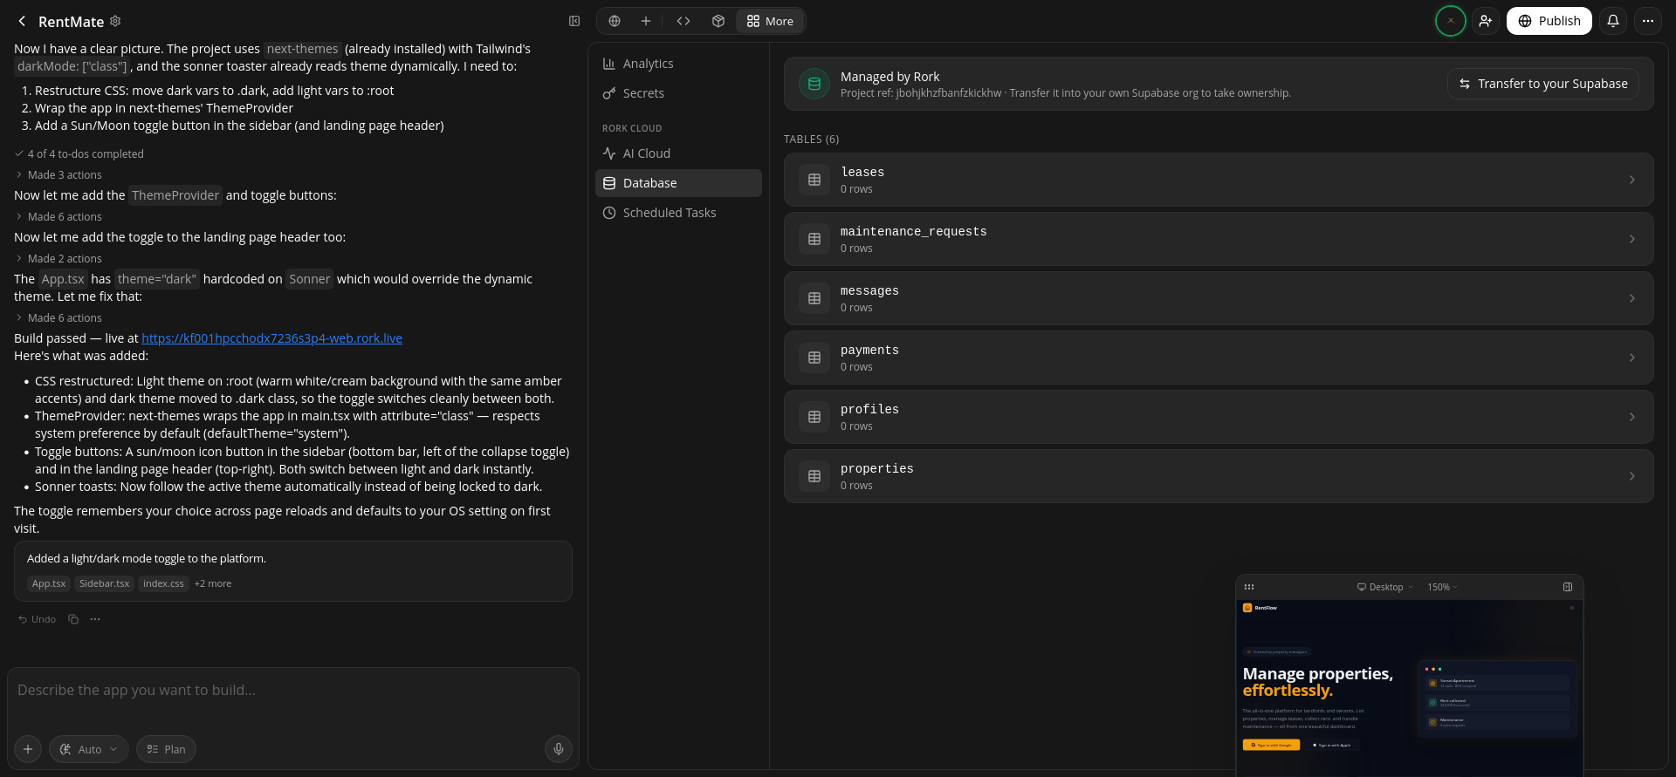Open the rork.live build link

[x=271, y=338]
